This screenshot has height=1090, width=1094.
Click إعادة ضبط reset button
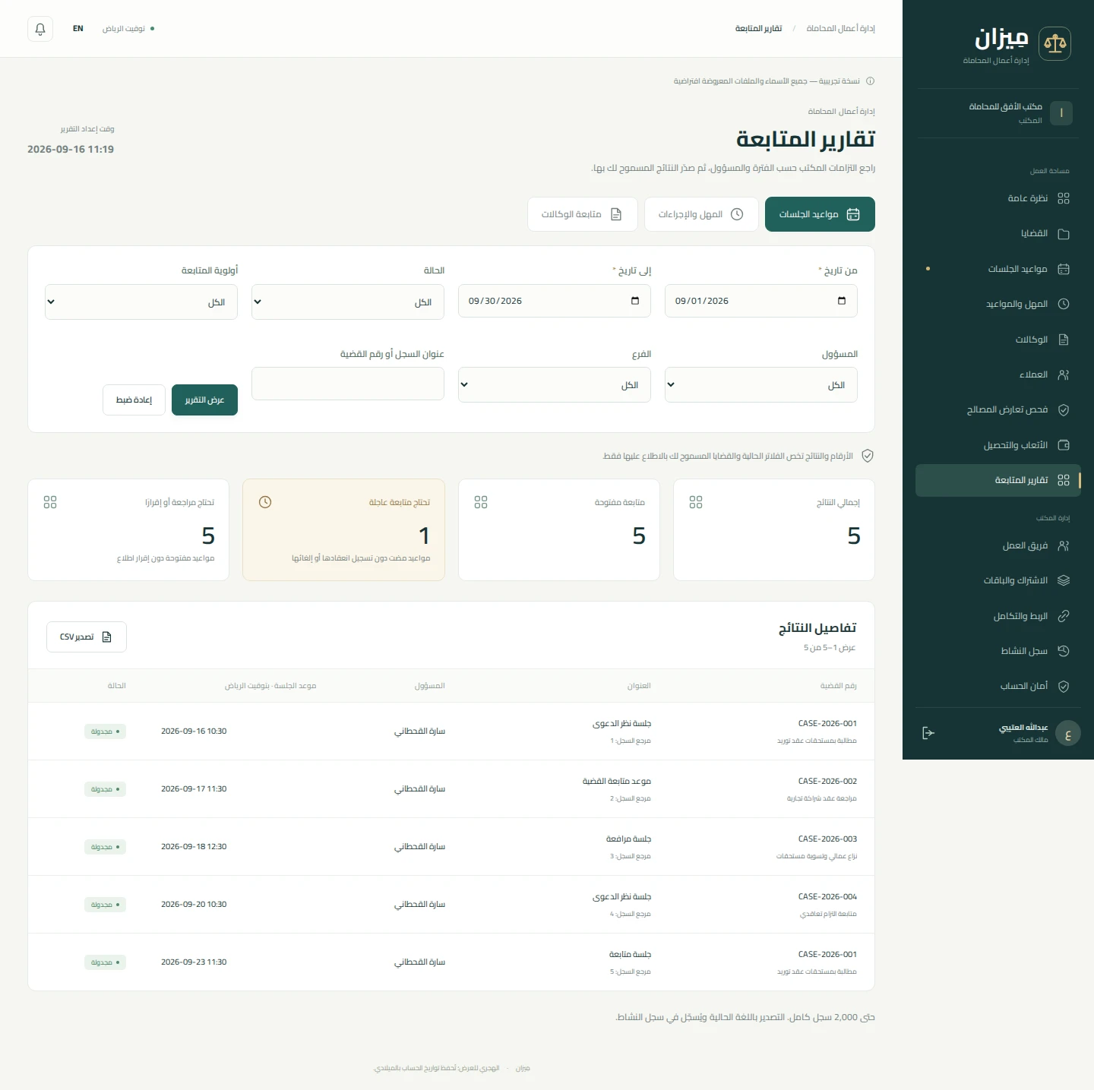click(134, 400)
